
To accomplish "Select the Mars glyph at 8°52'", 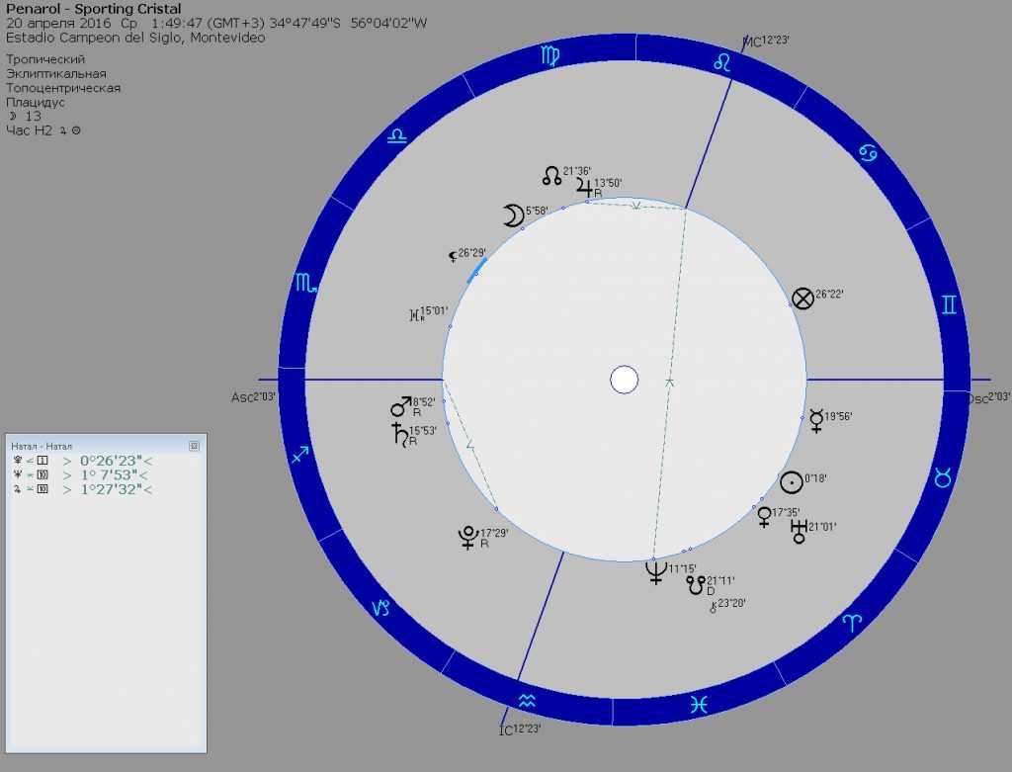I will (x=401, y=406).
